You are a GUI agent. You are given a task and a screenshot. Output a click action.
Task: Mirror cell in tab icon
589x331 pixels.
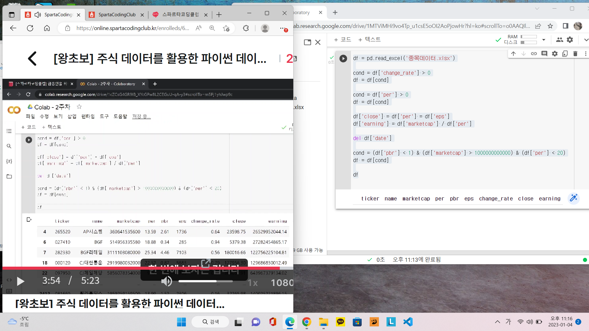(x=565, y=54)
